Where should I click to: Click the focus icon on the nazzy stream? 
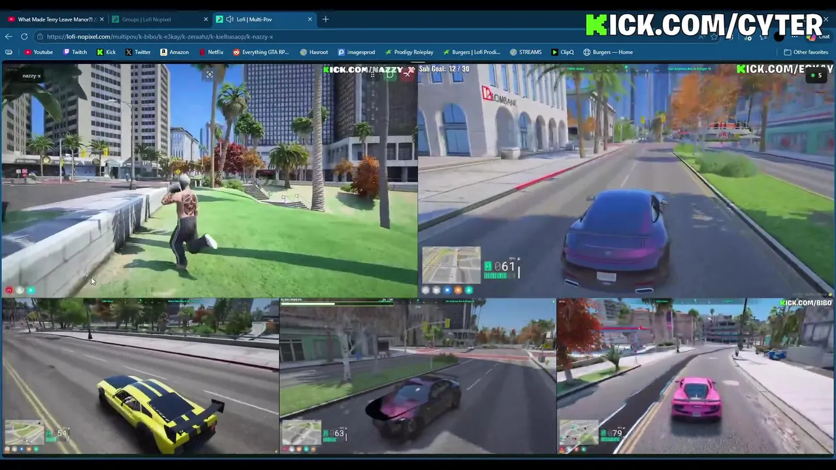(x=210, y=75)
